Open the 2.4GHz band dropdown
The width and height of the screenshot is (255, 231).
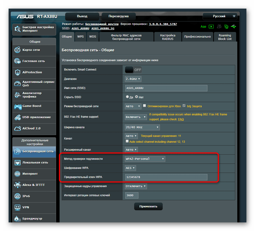[133, 79]
